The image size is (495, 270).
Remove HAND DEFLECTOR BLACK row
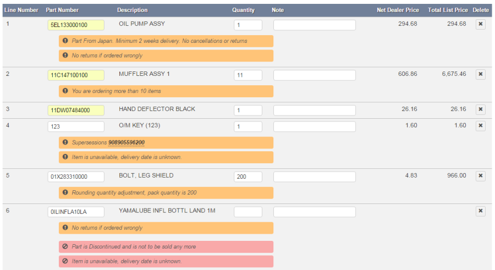pyautogui.click(x=481, y=109)
